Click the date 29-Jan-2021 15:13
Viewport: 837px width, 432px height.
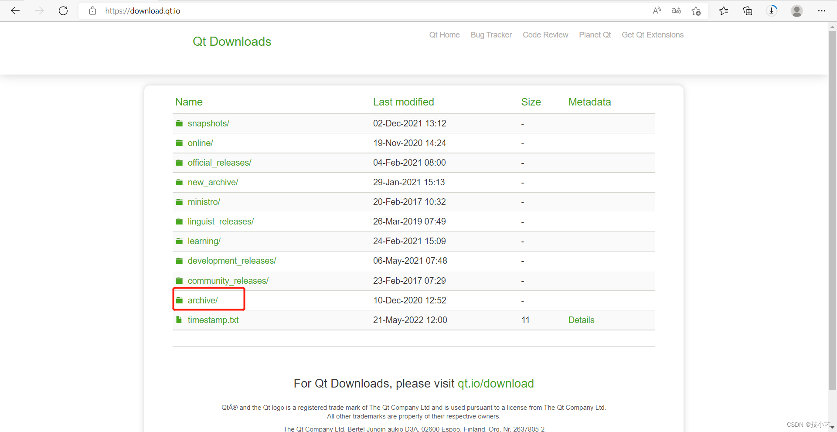409,182
